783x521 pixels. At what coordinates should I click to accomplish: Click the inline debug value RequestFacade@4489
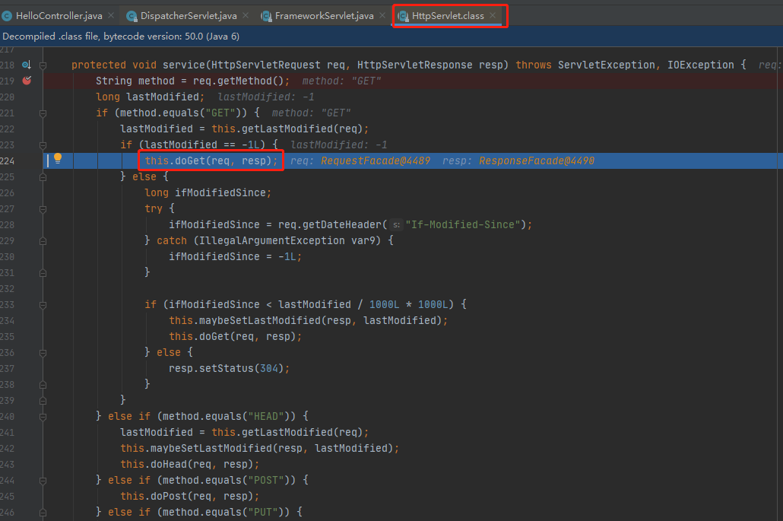(376, 160)
